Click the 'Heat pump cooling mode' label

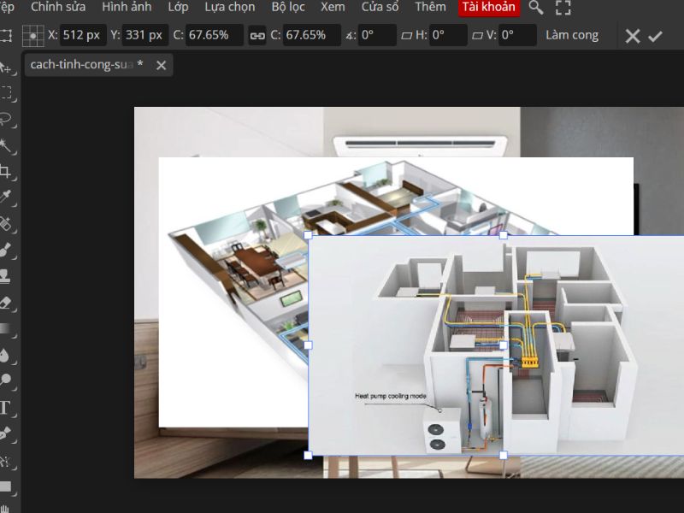click(x=391, y=396)
